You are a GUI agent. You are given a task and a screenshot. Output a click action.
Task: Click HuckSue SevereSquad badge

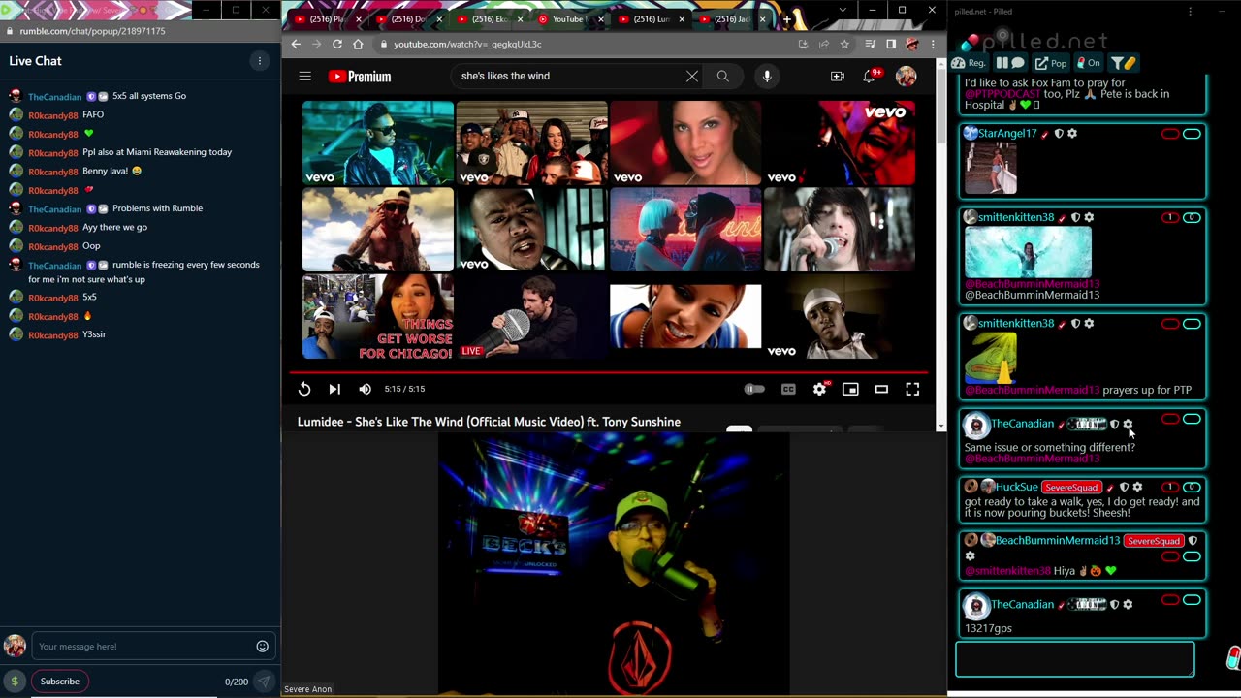coord(1071,487)
